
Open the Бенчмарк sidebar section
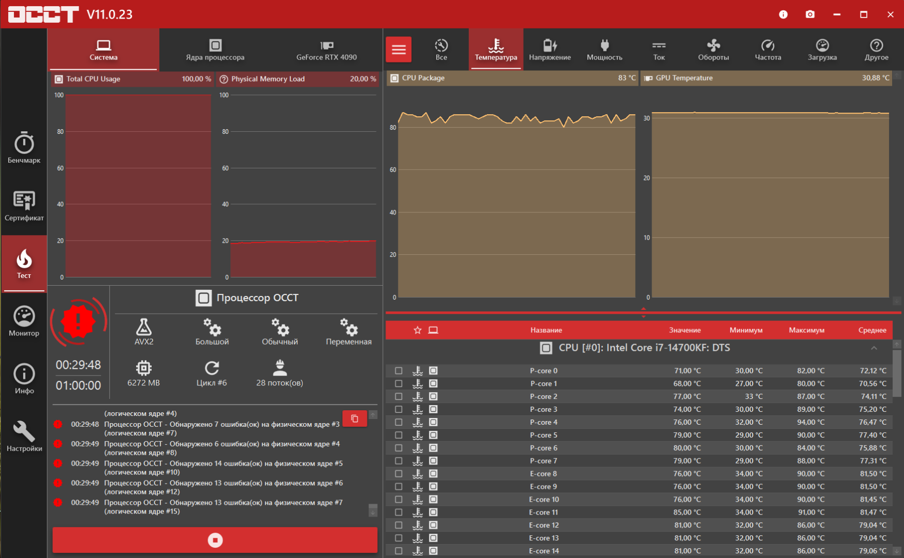point(24,147)
